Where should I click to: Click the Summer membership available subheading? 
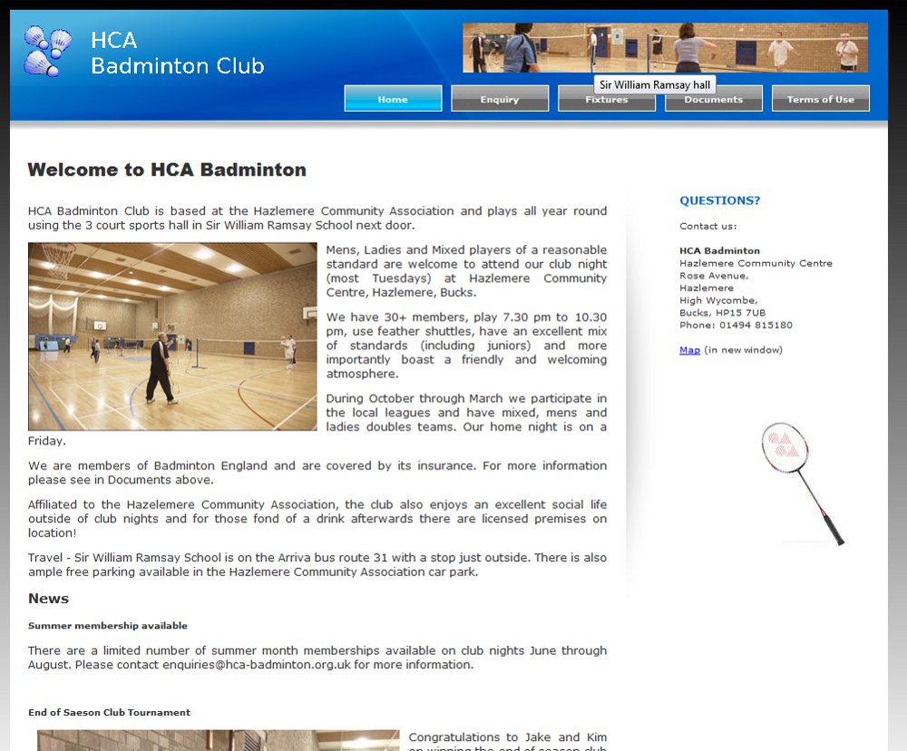(x=108, y=625)
